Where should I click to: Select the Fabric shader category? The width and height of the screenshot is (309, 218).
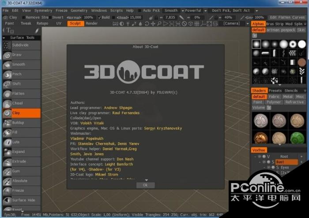pos(274,97)
